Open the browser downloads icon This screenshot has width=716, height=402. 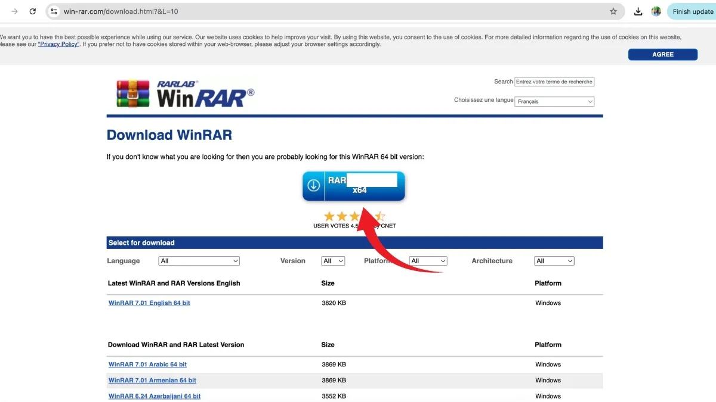[638, 11]
